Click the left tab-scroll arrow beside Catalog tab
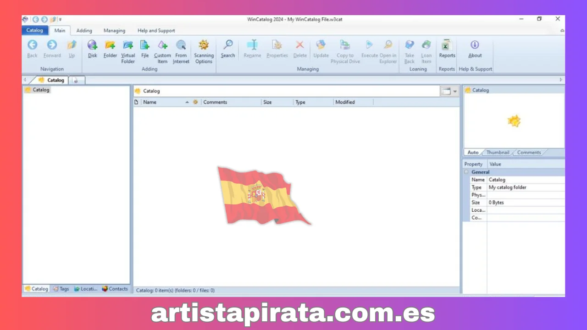The height and width of the screenshot is (330, 587). pos(25,80)
